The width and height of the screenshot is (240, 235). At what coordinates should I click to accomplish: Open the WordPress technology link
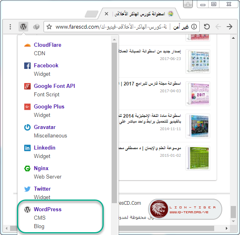coord(48,209)
